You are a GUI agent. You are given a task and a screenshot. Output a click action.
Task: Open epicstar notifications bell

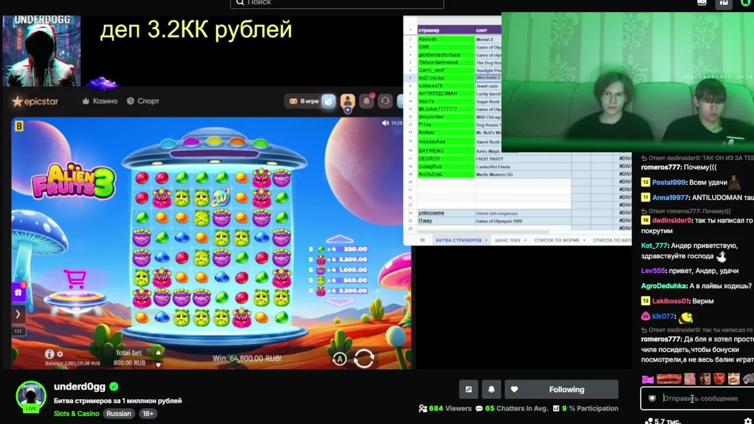tap(366, 101)
